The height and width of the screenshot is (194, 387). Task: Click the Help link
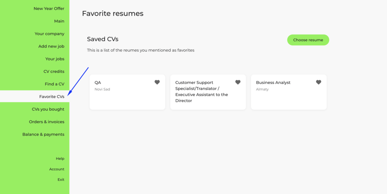click(x=60, y=159)
